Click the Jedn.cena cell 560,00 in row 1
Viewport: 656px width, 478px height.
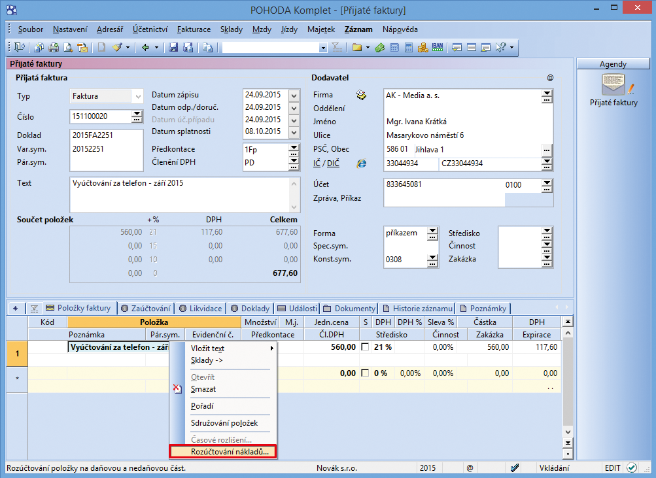[332, 347]
